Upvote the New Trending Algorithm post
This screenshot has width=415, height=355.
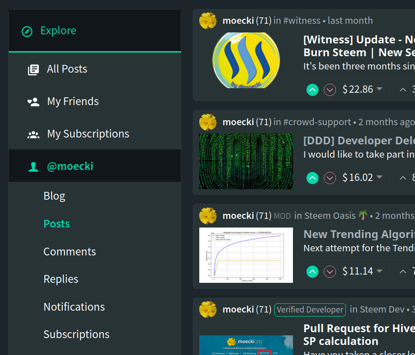point(312,271)
